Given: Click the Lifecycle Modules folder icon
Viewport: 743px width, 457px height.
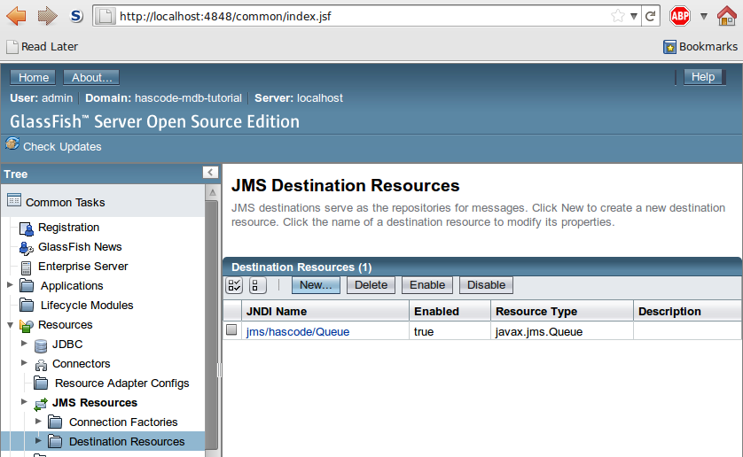Looking at the screenshot, I should click(x=27, y=305).
